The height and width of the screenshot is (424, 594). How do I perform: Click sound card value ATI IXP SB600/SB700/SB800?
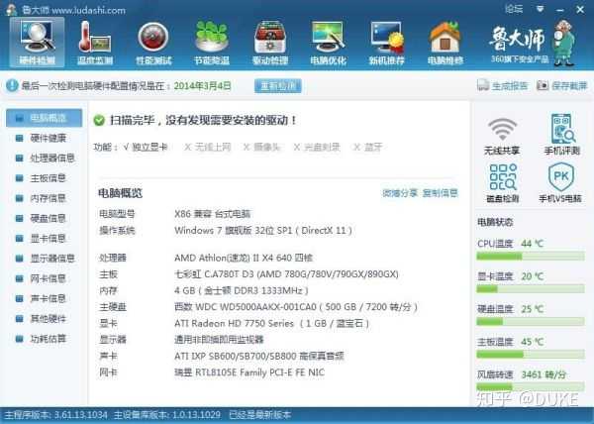coord(259,357)
